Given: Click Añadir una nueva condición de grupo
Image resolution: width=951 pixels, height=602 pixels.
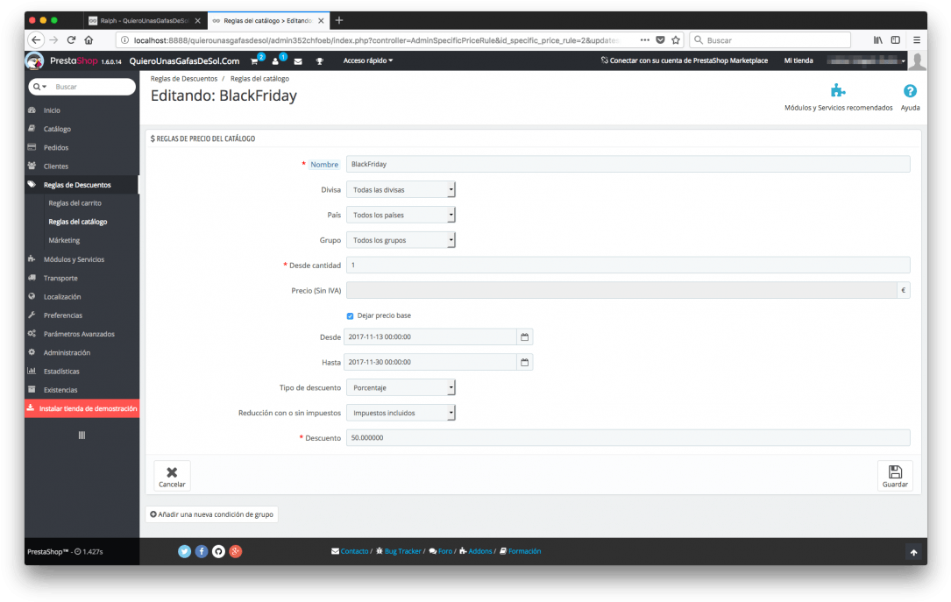Looking at the screenshot, I should [211, 514].
